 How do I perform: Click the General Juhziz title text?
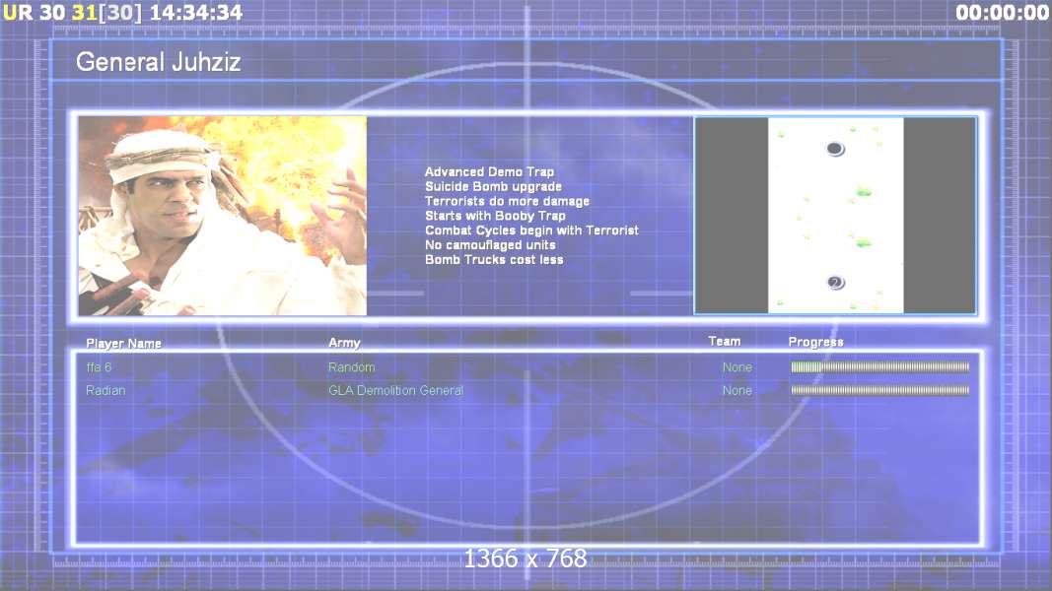click(159, 62)
